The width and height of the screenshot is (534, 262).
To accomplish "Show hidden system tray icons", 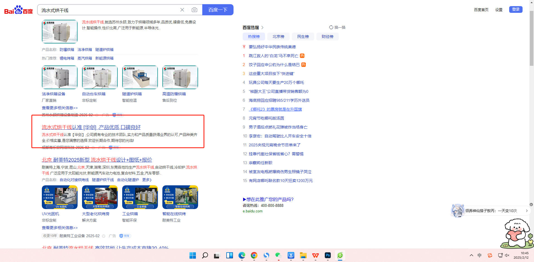I will [x=472, y=255].
